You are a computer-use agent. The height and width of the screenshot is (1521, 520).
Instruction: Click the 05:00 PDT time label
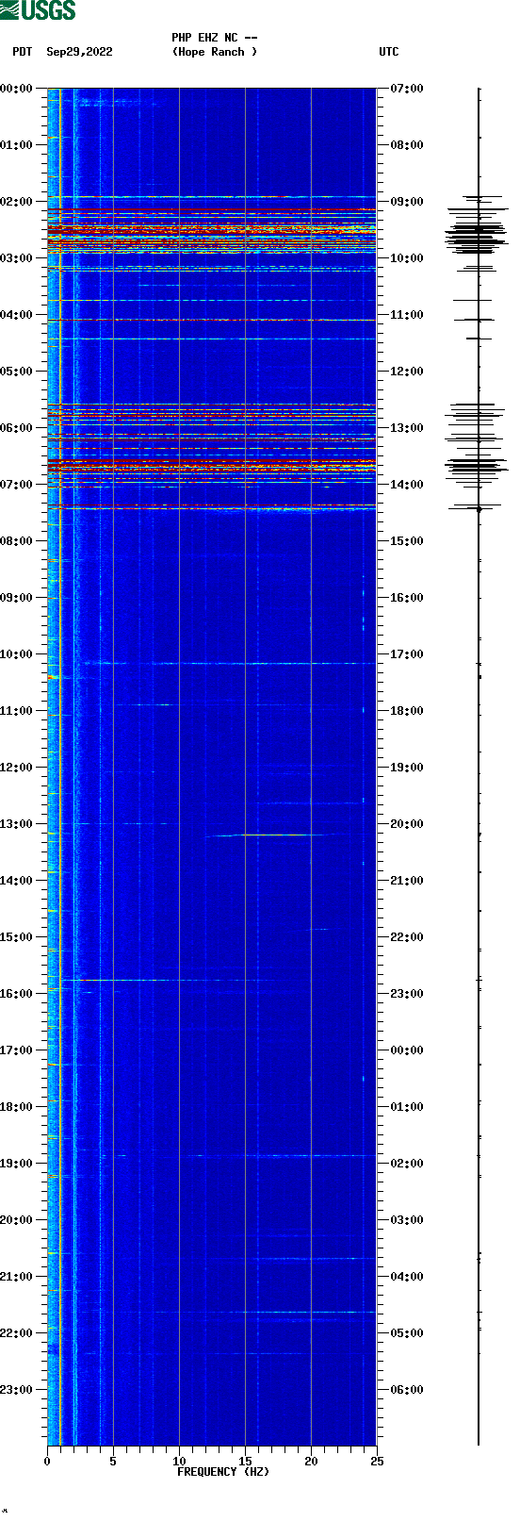pyautogui.click(x=16, y=372)
